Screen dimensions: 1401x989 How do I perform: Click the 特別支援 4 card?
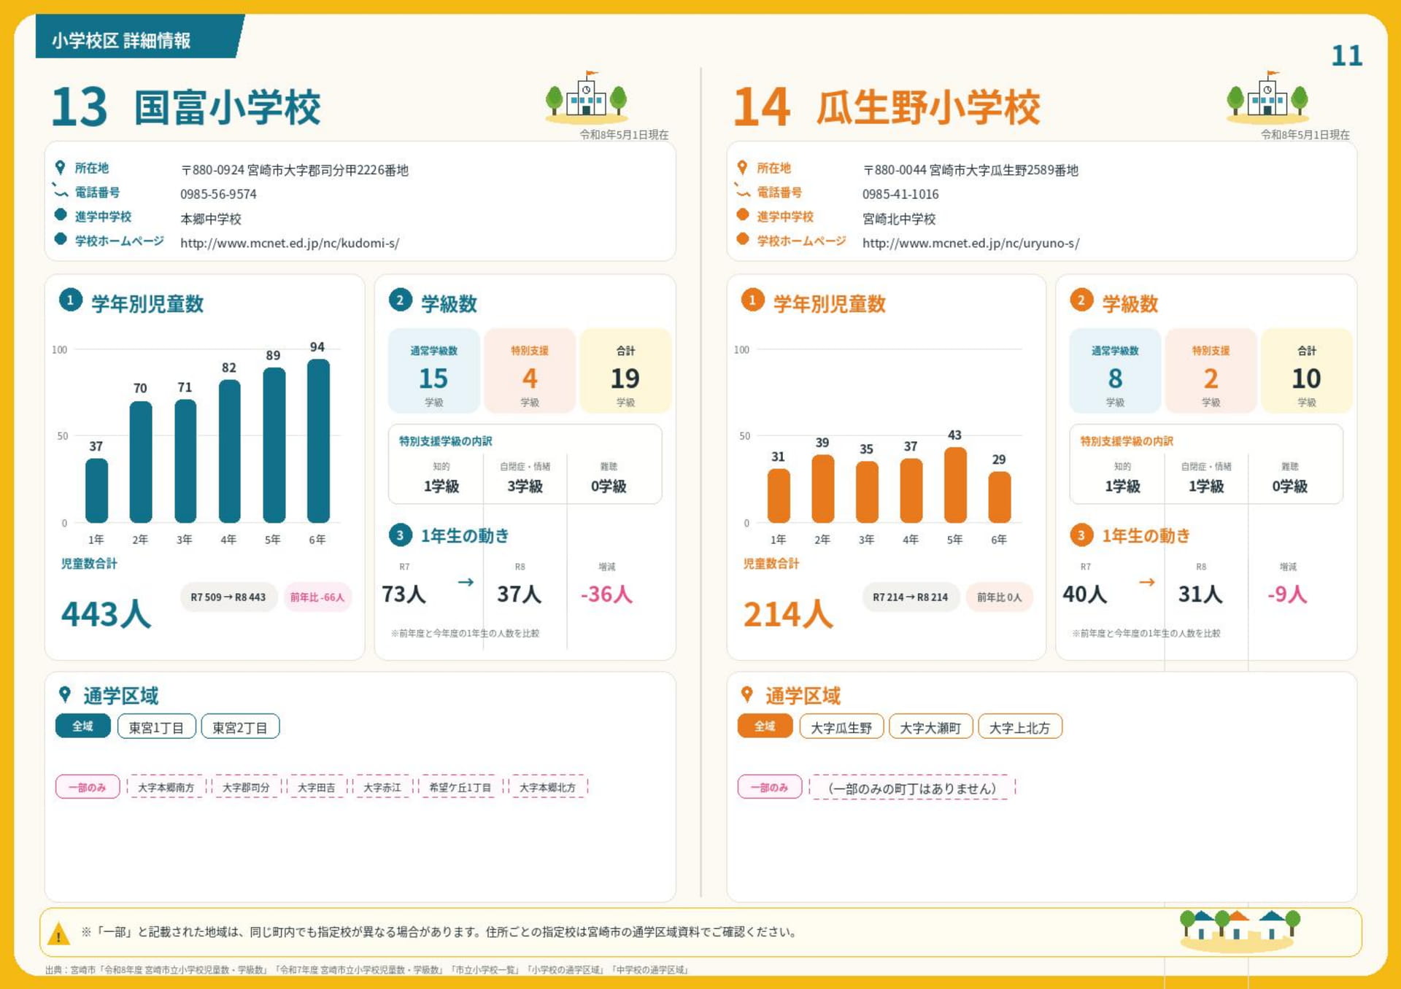pyautogui.click(x=530, y=371)
